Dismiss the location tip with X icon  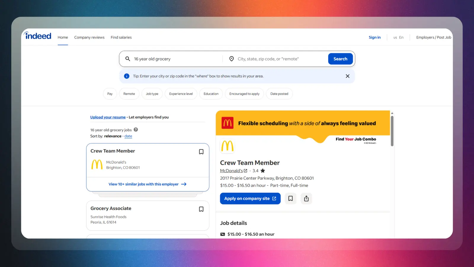click(348, 76)
